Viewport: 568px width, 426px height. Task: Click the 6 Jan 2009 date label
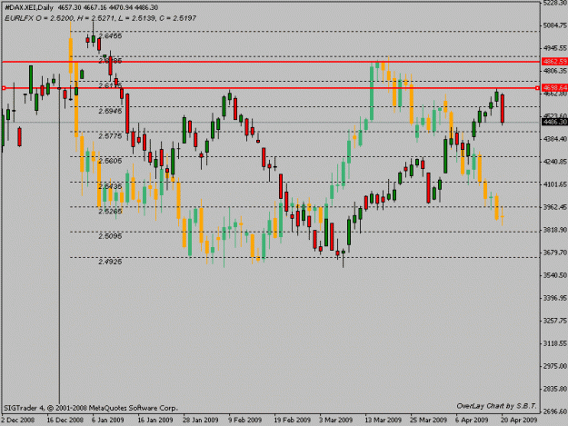[107, 421]
